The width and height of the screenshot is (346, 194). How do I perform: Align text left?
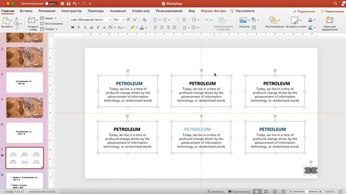tap(156, 27)
